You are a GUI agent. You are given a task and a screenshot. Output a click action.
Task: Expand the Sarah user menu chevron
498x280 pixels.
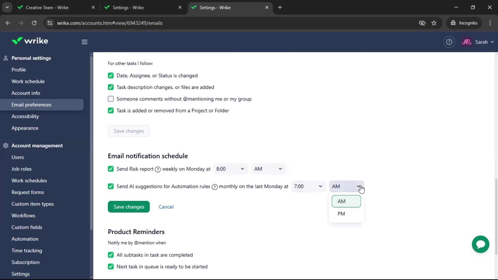click(x=492, y=42)
